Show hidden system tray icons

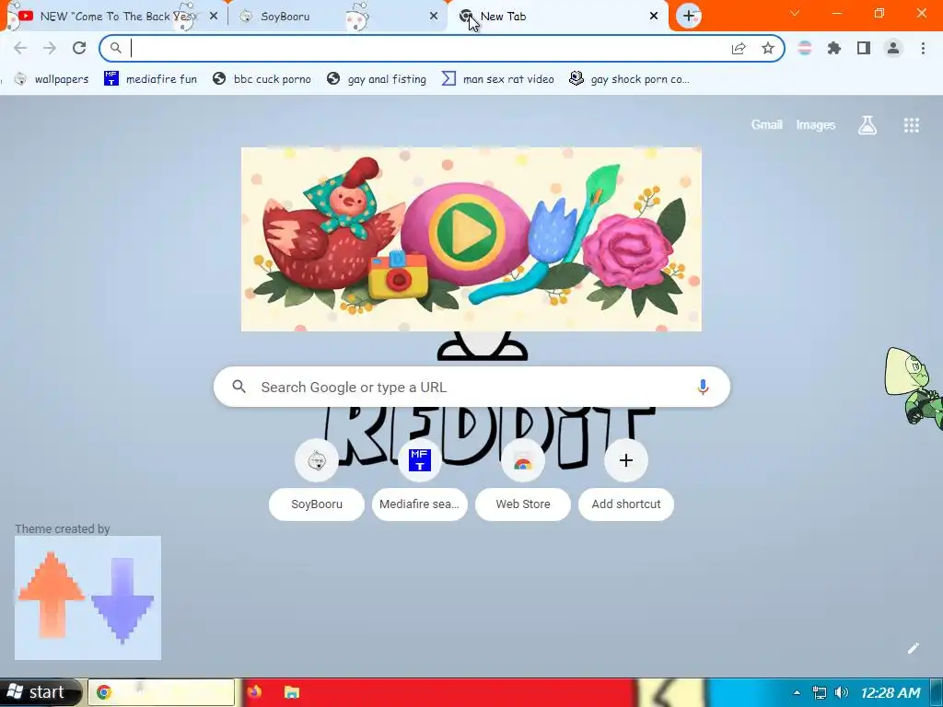[x=797, y=692]
